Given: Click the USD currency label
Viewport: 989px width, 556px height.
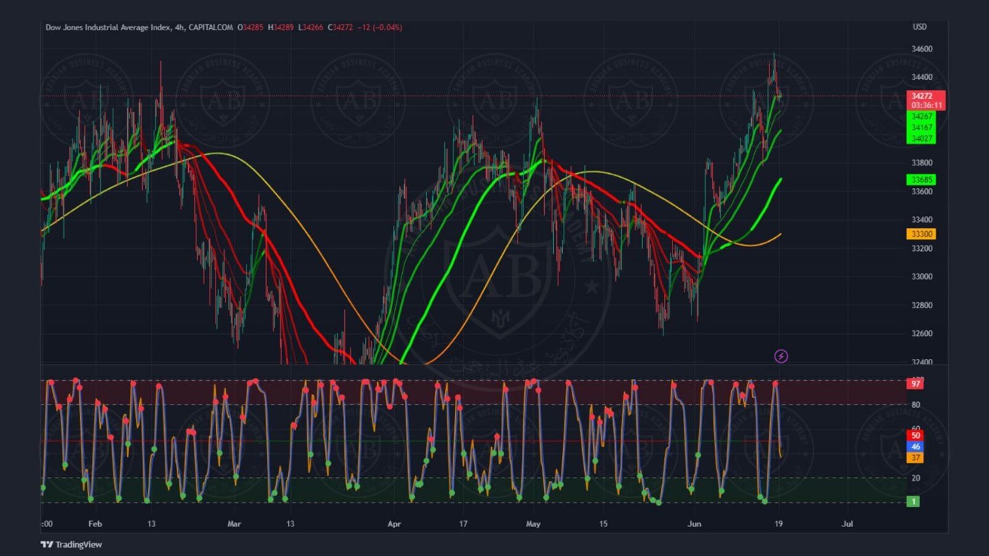Looking at the screenshot, I should pos(919,27).
